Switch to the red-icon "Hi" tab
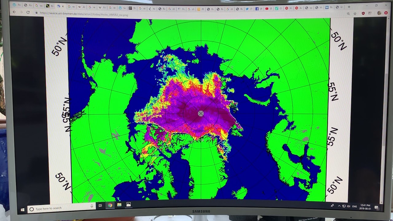The width and height of the screenshot is (393, 221). [289, 8]
